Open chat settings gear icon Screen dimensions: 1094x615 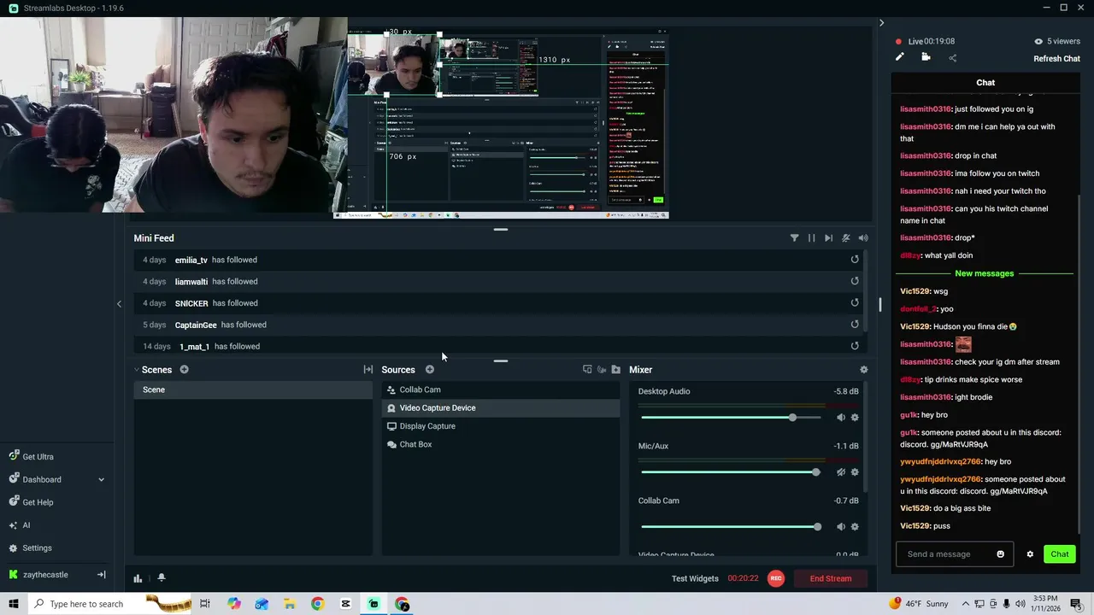point(1030,554)
